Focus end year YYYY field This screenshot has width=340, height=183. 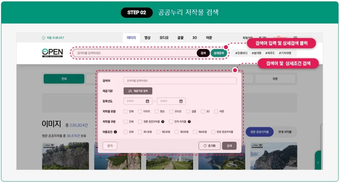(x=171, y=101)
